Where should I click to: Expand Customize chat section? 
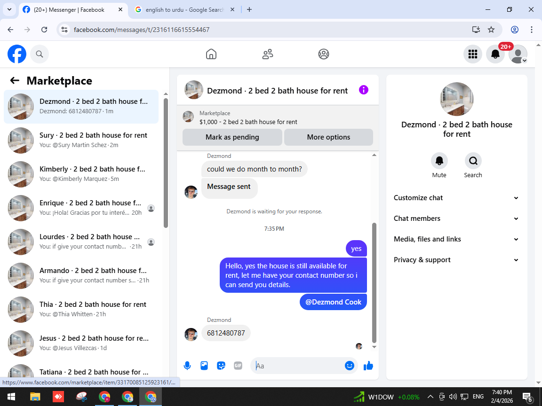pos(457,198)
